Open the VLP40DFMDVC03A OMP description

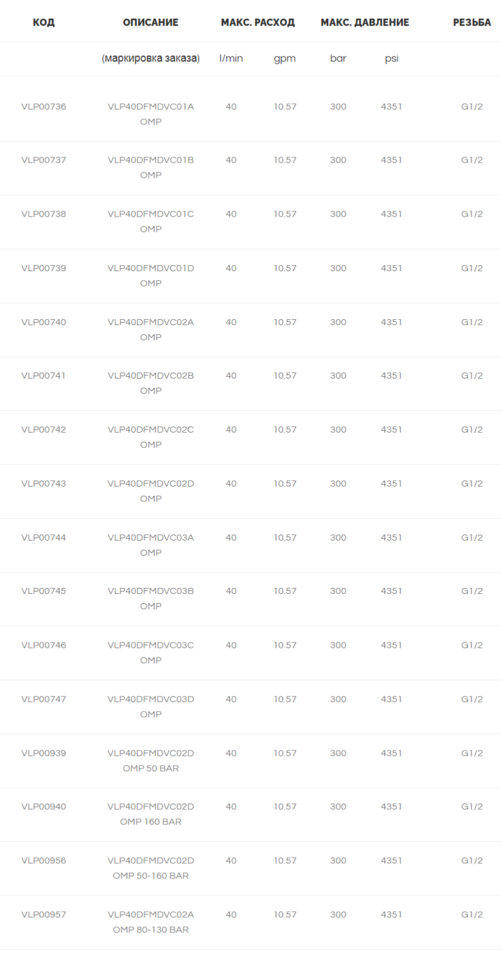[150, 545]
